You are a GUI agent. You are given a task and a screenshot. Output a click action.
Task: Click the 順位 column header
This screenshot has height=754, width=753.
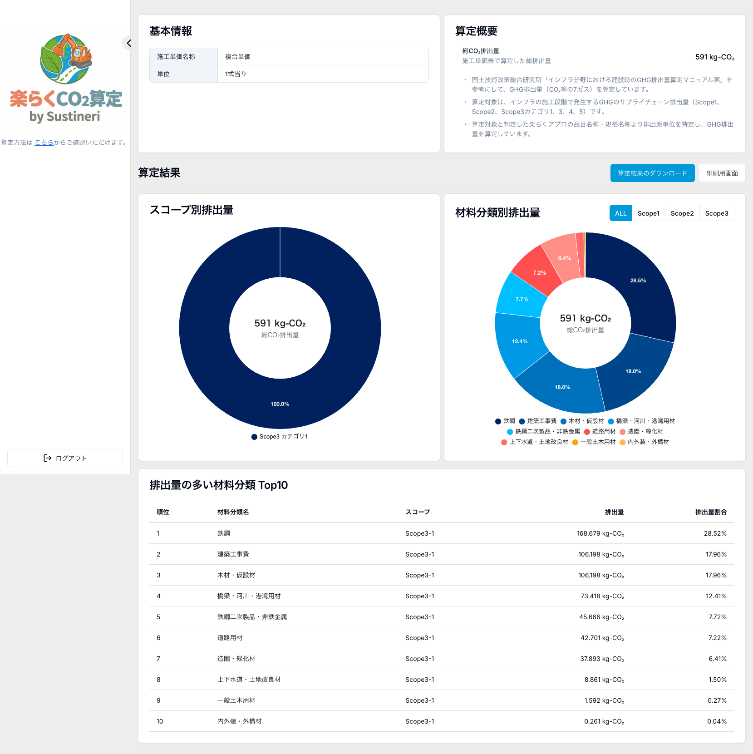pyautogui.click(x=162, y=512)
